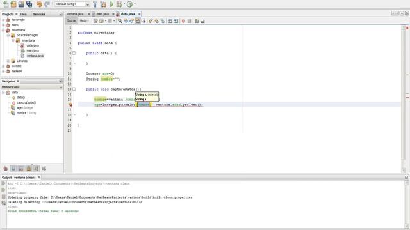Viewport: 410px width, 230px height.
Task: Open the main.java editor tab
Action: pos(102,14)
